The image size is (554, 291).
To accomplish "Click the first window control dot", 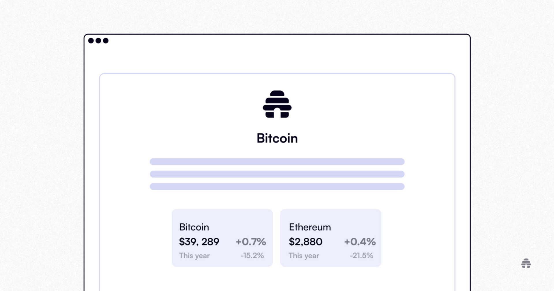I will 91,41.
